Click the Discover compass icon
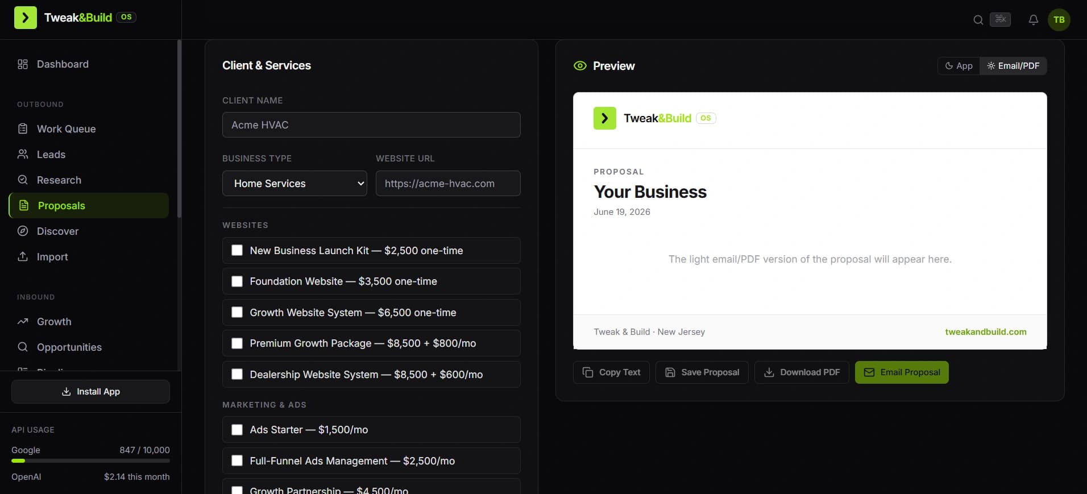This screenshot has width=1087, height=494. pos(23,231)
